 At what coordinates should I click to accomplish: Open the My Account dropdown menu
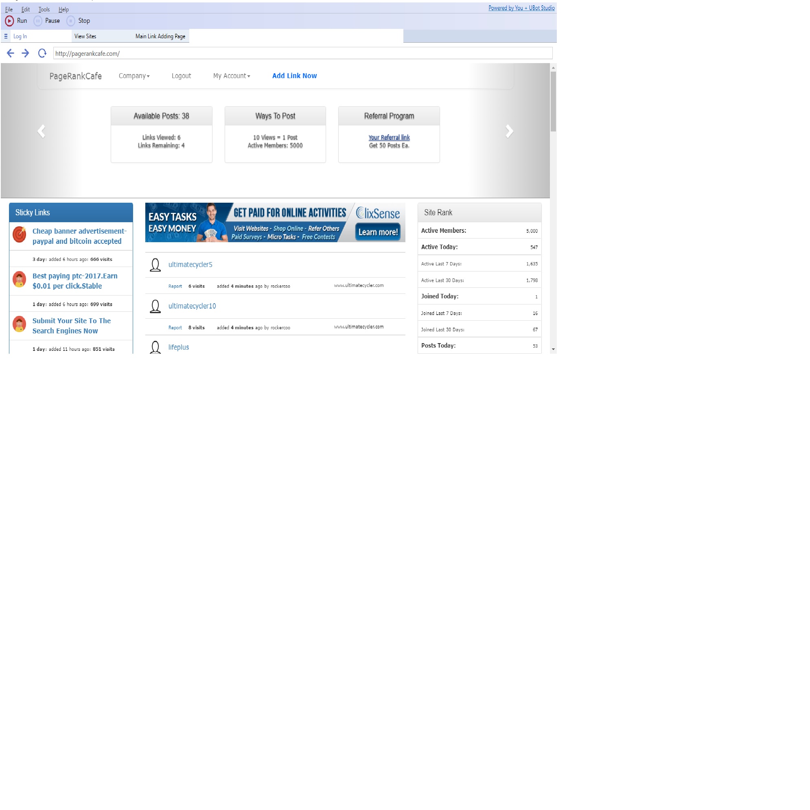[x=231, y=76]
